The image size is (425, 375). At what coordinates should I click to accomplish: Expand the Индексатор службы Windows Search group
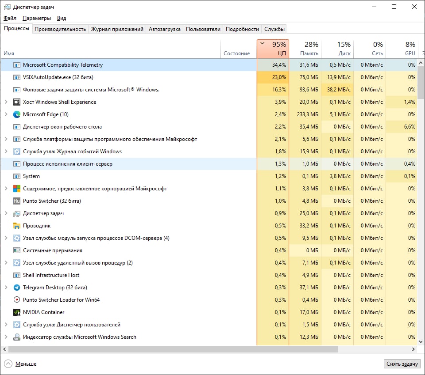click(6, 337)
